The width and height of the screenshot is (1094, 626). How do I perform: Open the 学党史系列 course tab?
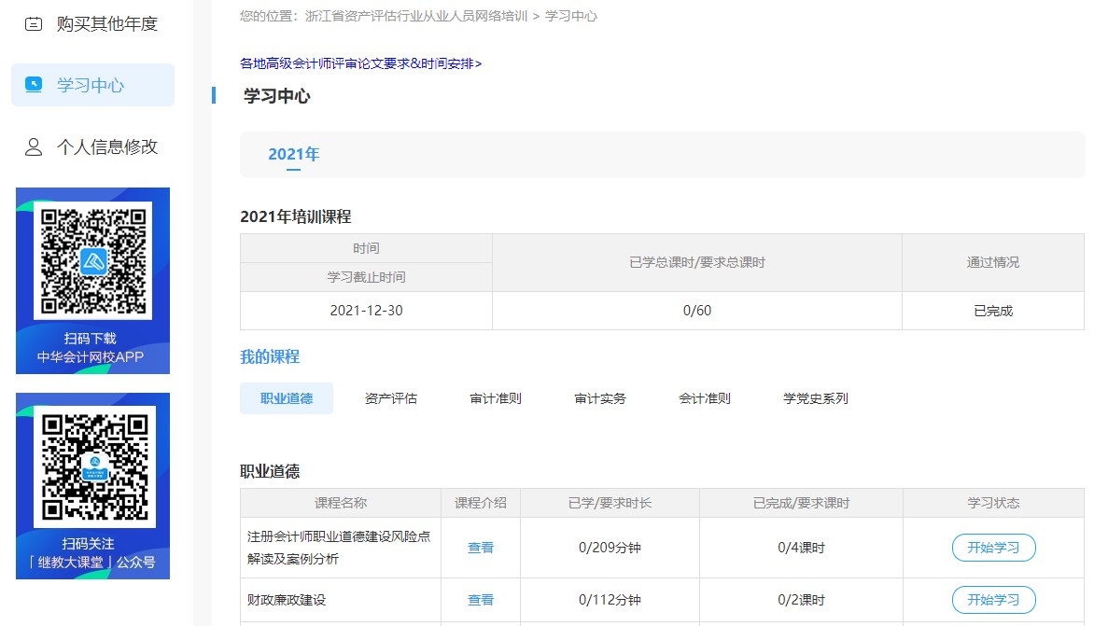pyautogui.click(x=813, y=397)
